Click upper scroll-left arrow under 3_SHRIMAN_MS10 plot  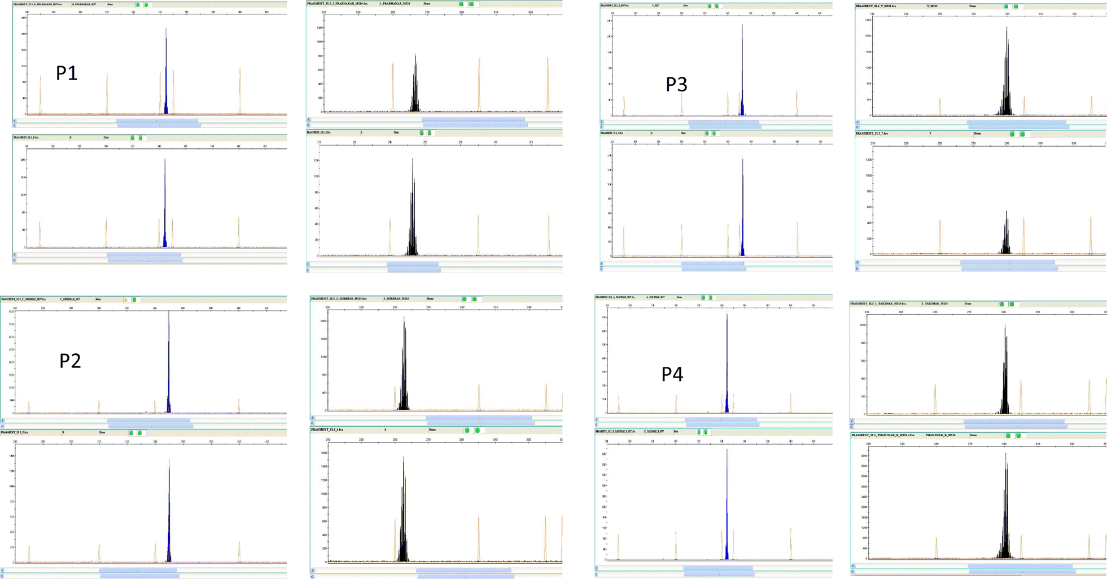[x=313, y=418]
